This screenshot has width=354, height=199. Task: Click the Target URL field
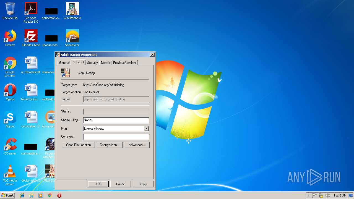(x=116, y=99)
